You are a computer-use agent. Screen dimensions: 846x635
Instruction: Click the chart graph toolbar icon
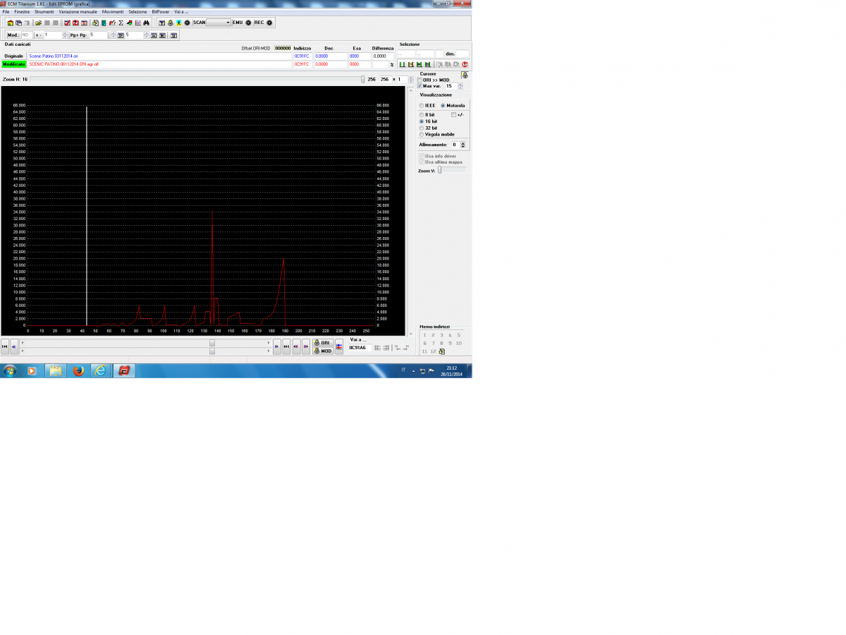point(138,23)
